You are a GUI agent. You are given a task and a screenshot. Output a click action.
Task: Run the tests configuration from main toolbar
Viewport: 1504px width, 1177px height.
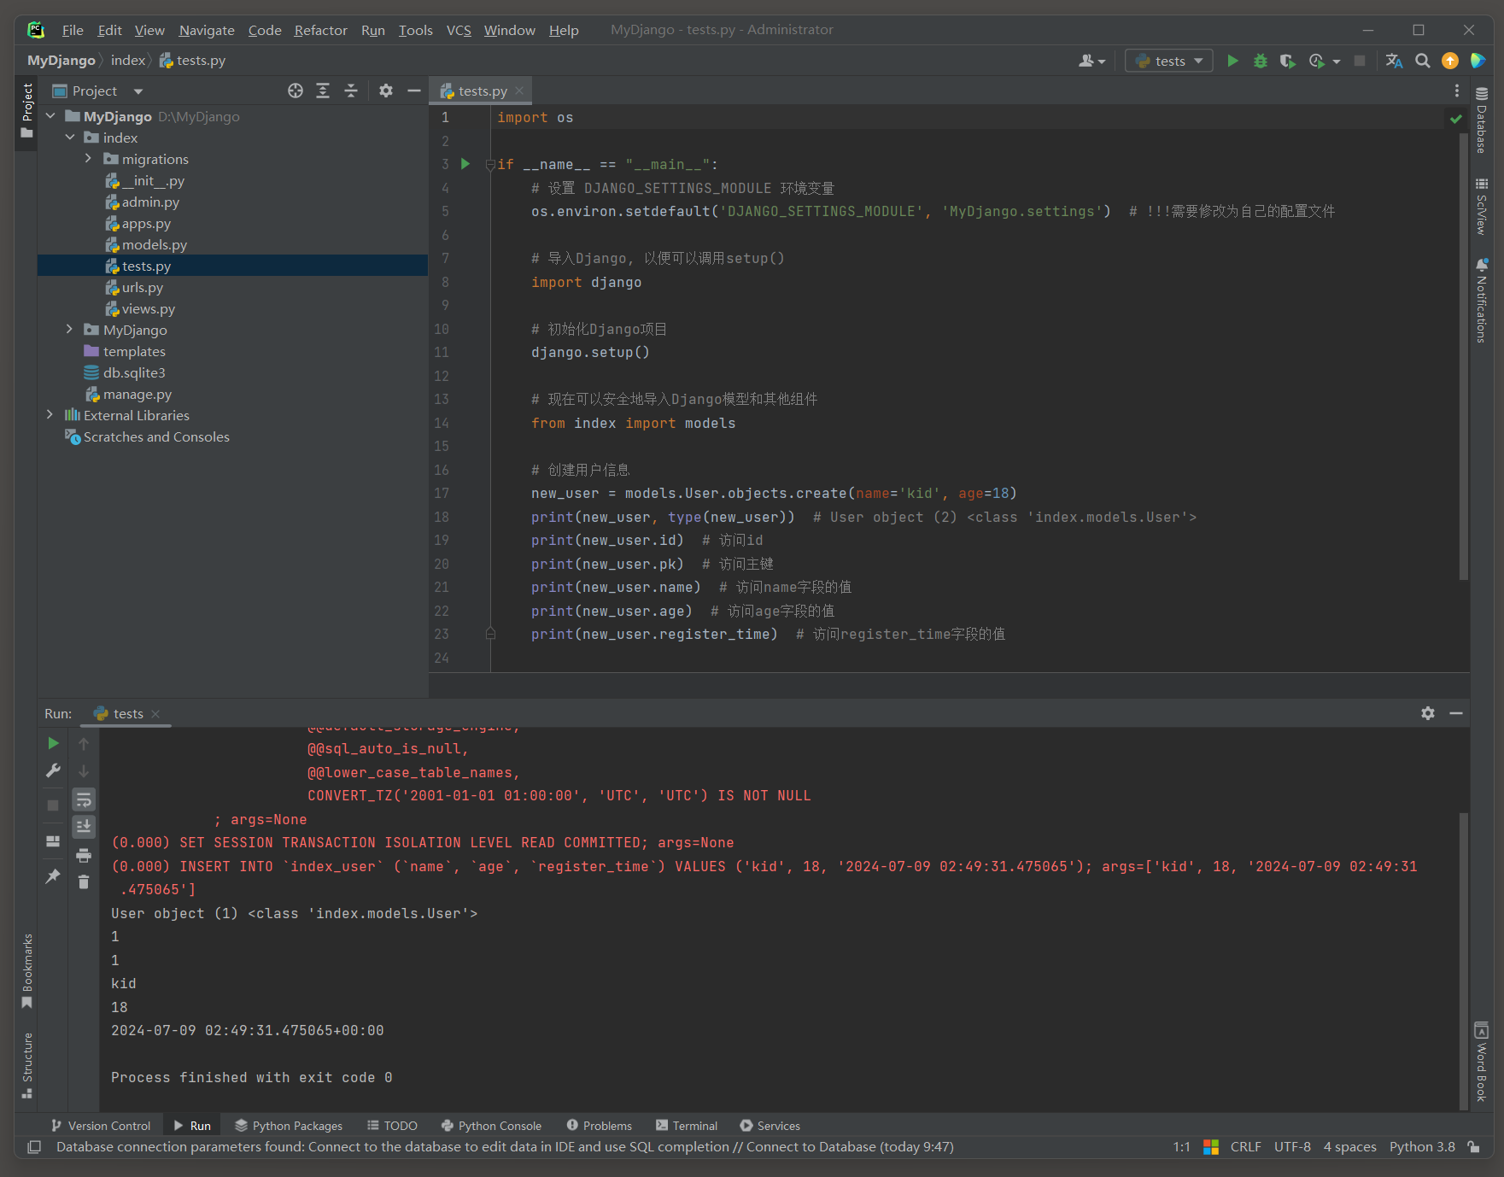[x=1232, y=61]
